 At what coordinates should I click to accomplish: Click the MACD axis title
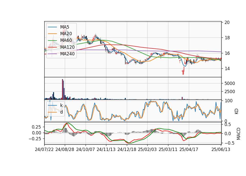click(x=239, y=134)
